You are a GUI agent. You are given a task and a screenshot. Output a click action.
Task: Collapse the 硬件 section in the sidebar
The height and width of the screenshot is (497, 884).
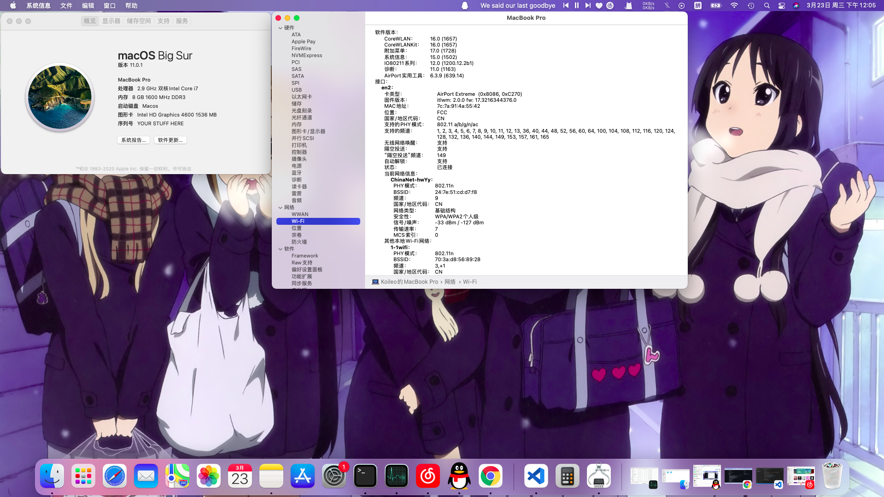tap(281, 28)
